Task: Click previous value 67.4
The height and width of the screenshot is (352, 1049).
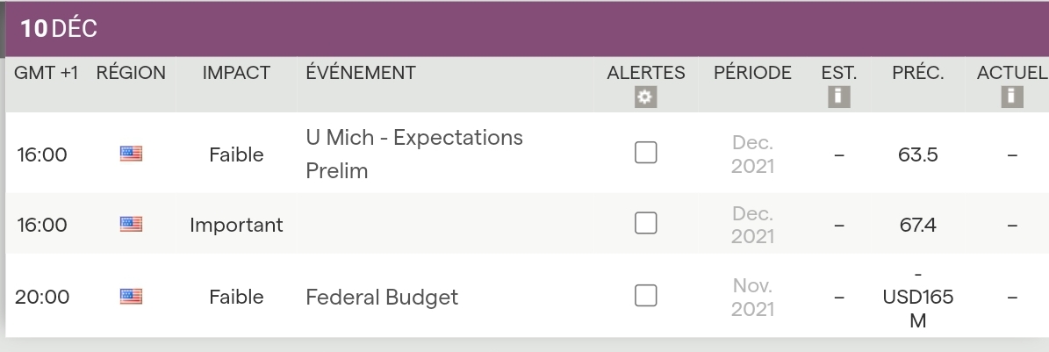Action: (x=917, y=226)
